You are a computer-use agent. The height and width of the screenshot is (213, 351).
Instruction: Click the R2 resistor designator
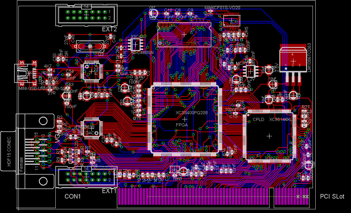coord(60,118)
